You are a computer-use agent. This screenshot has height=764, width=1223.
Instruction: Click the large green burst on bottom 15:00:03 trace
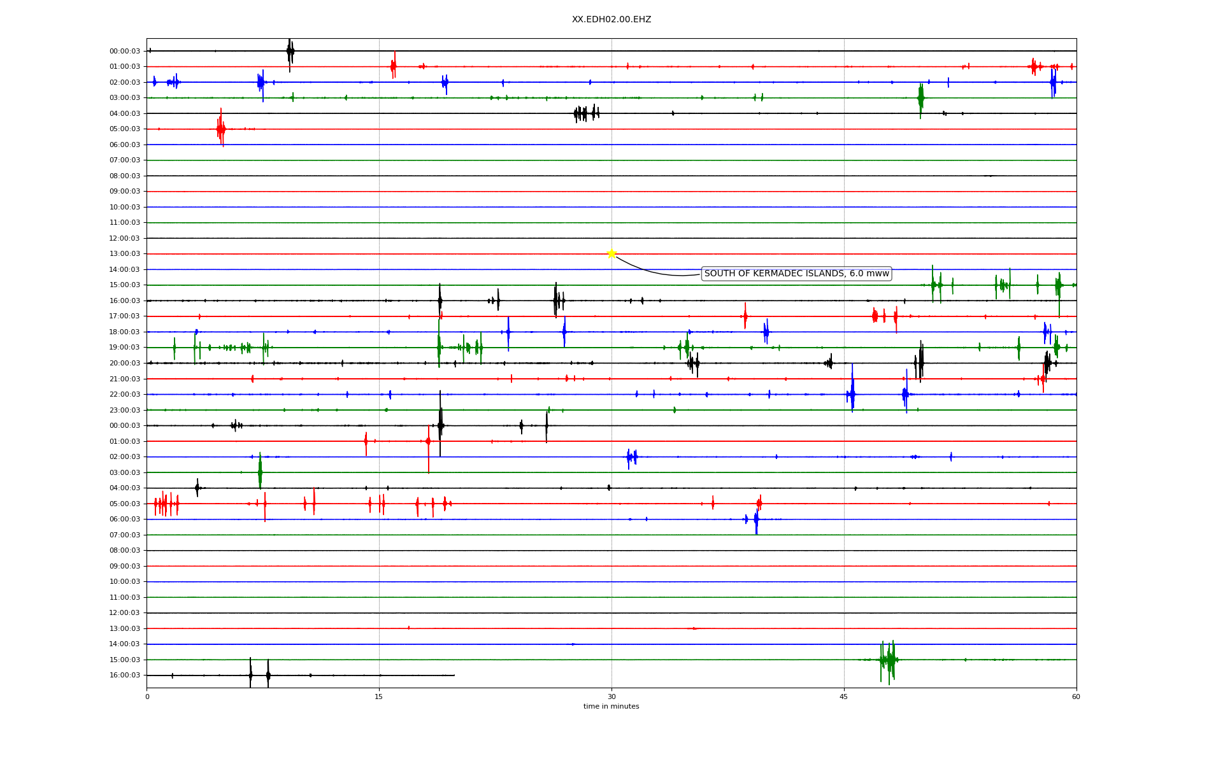coord(889,660)
